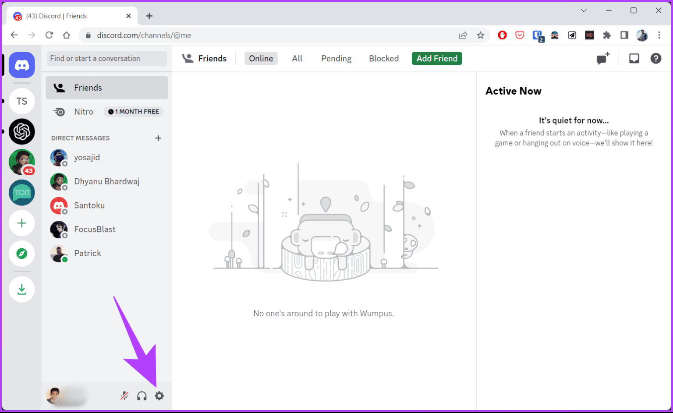Open the Telegram-style extension icon
Screen dimensions: 673x413
[x=572, y=35]
